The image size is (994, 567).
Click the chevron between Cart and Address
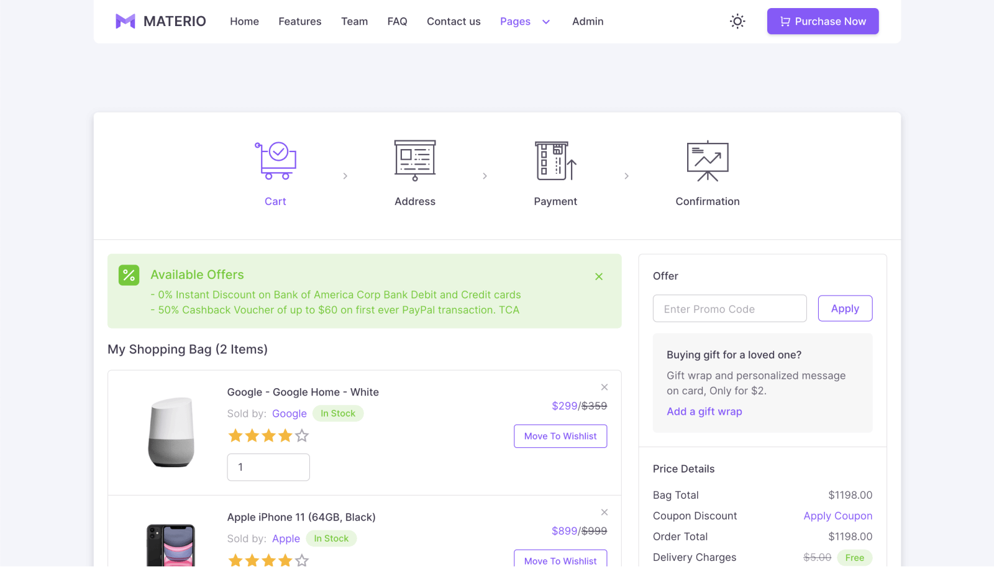coord(345,176)
